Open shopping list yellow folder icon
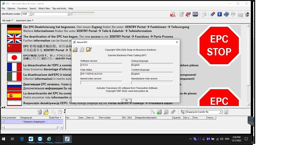The width and height of the screenshot is (283, 145). tap(46, 112)
